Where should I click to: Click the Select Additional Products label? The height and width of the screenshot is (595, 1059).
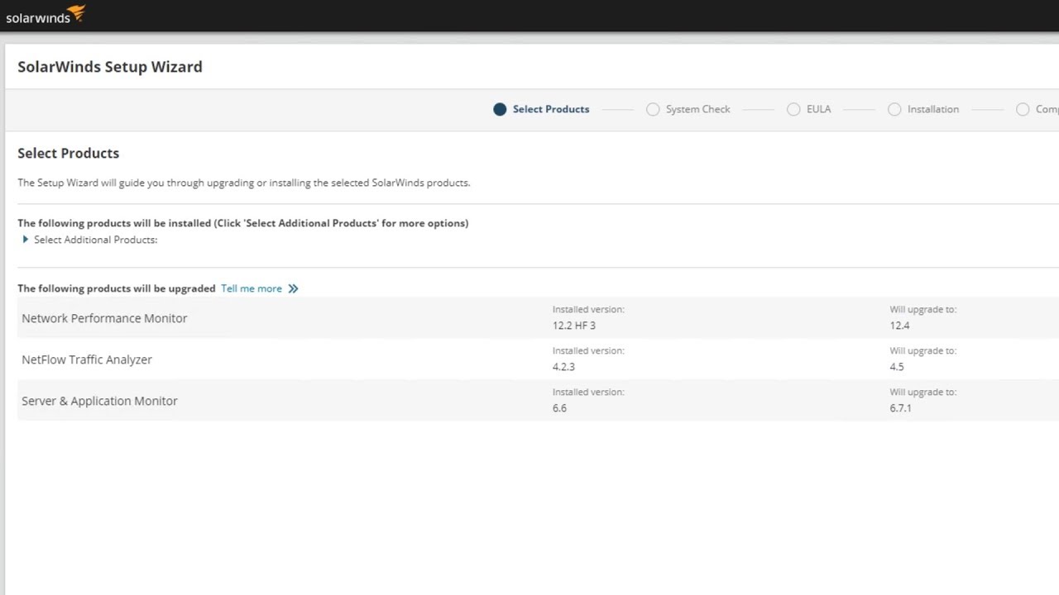95,240
